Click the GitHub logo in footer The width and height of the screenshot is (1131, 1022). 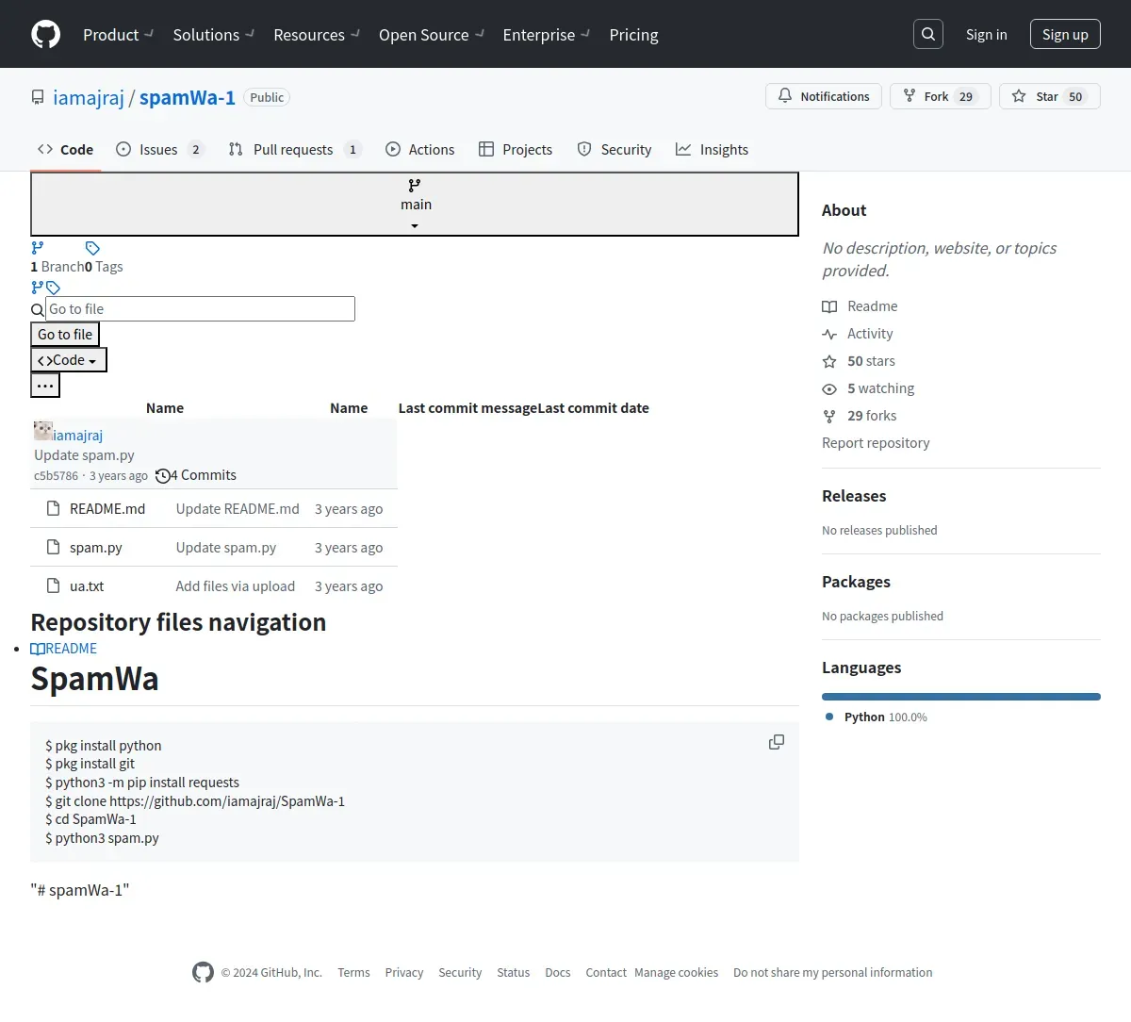tap(203, 972)
